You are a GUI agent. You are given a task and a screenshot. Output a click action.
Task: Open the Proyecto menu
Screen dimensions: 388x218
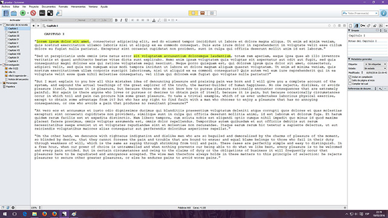[34, 7]
